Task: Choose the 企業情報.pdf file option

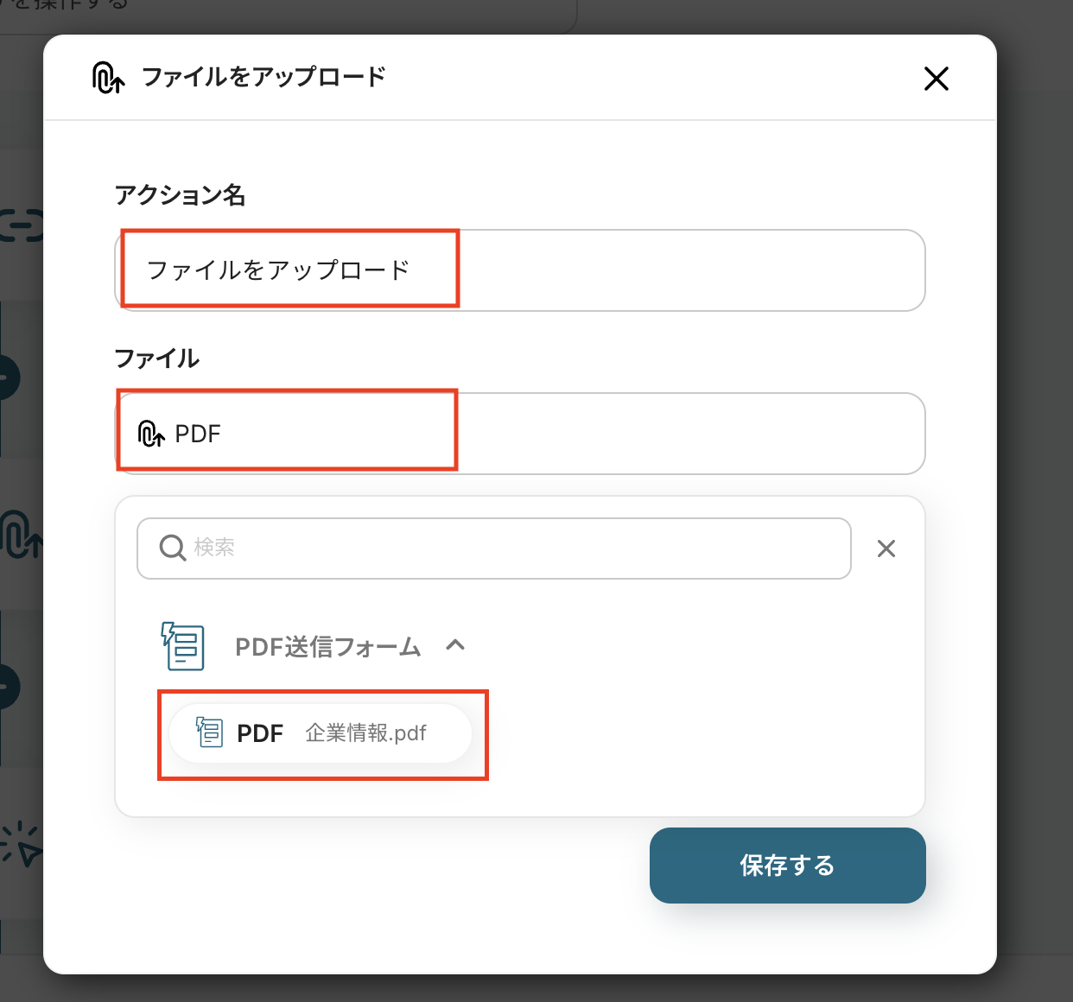Action: [321, 733]
